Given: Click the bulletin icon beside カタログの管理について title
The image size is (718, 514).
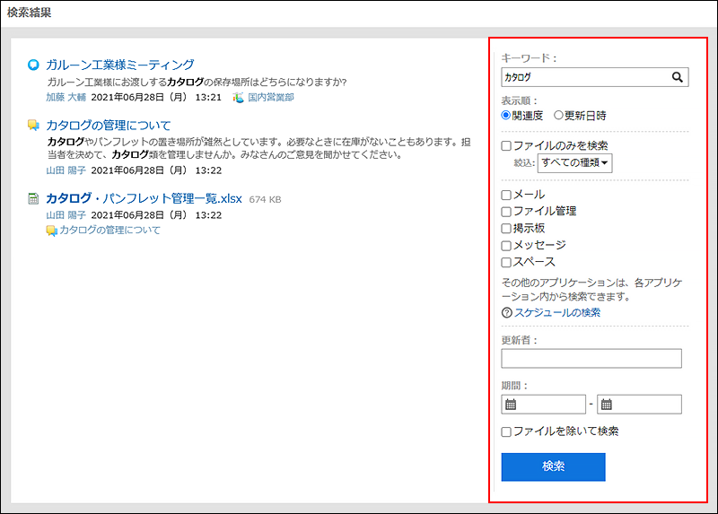Looking at the screenshot, I should pyautogui.click(x=33, y=125).
